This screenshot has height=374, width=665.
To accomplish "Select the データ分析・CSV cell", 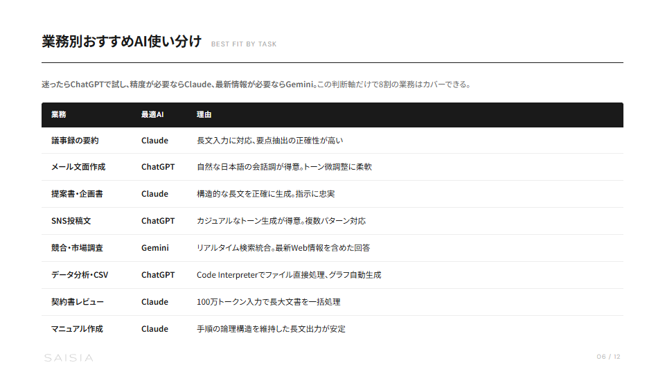I will (80, 275).
